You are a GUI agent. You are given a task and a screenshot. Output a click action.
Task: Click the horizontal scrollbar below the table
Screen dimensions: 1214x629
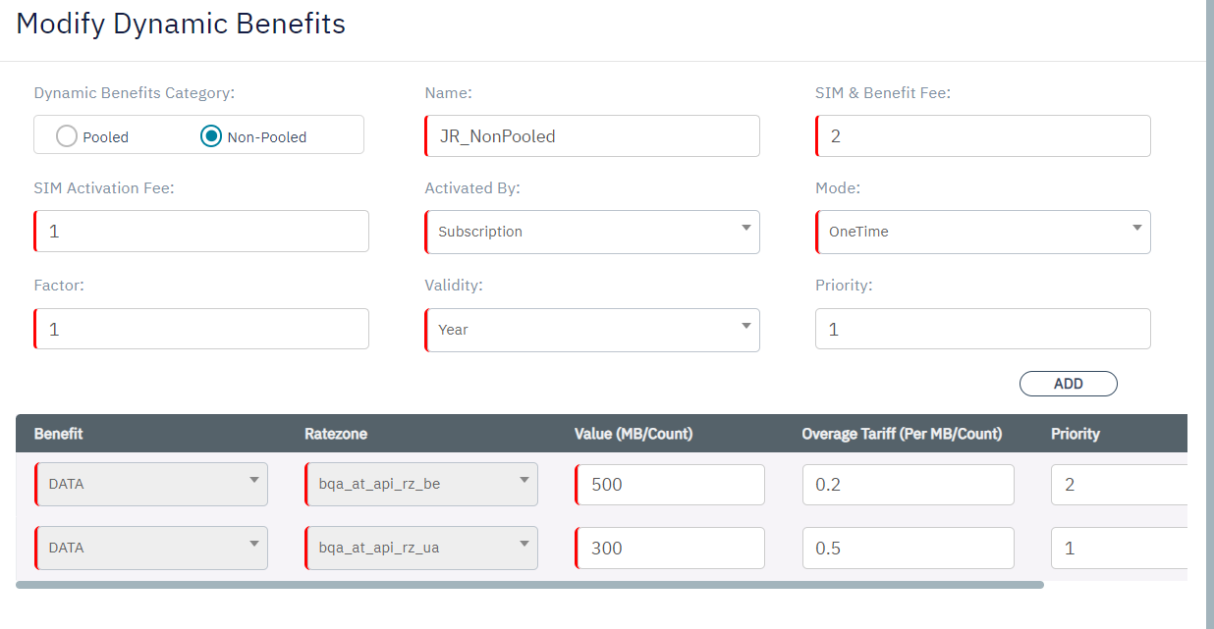530,585
